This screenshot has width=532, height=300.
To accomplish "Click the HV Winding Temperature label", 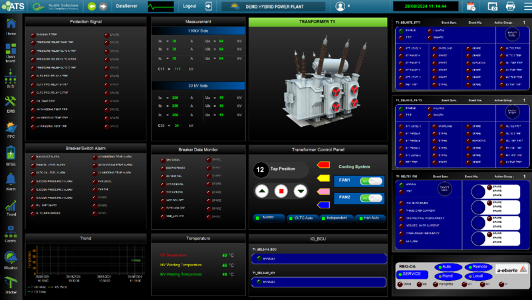I will coord(181,265).
